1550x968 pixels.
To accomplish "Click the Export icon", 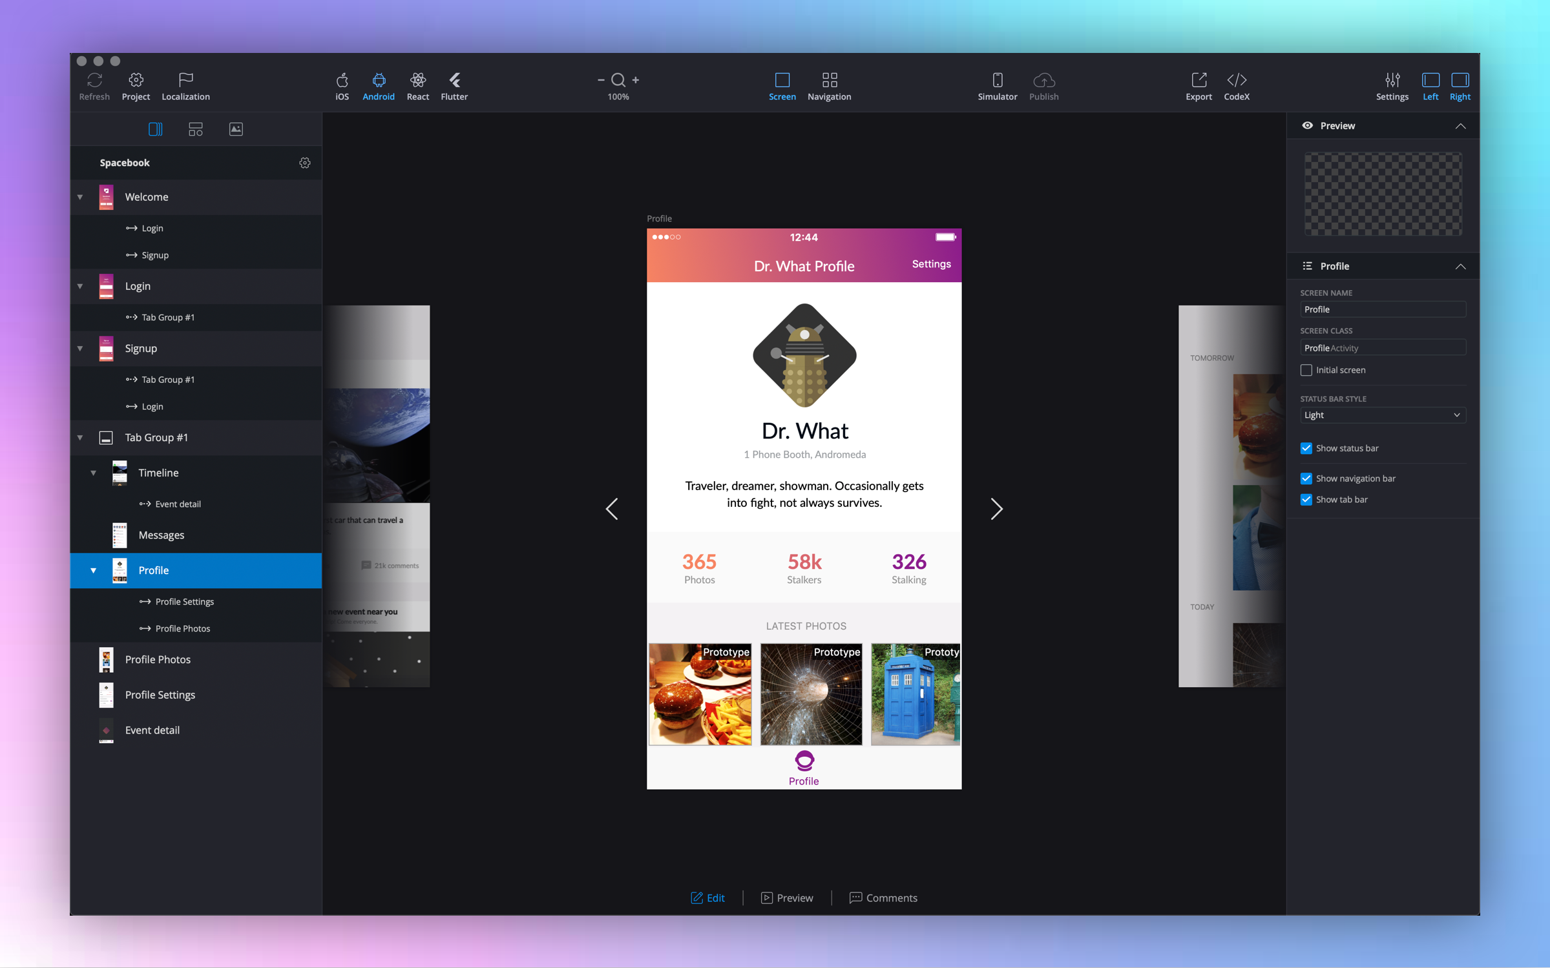I will [x=1198, y=81].
